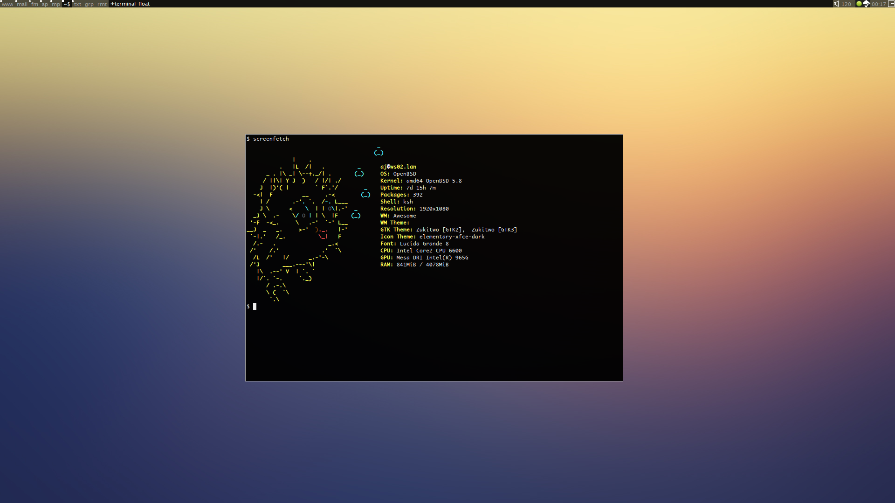Focus terminal-float in the tasklist

[131, 4]
